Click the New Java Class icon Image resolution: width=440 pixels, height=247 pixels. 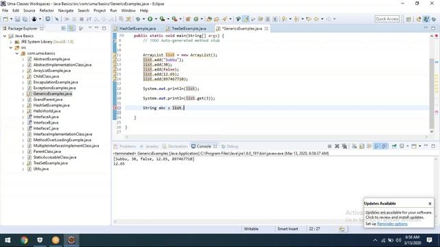196,19
